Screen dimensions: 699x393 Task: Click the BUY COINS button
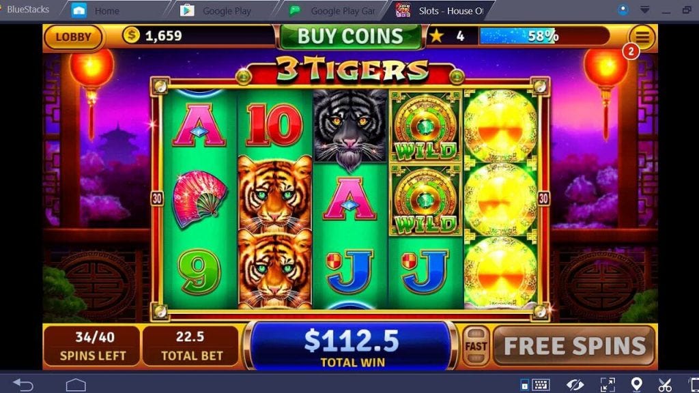click(x=350, y=36)
